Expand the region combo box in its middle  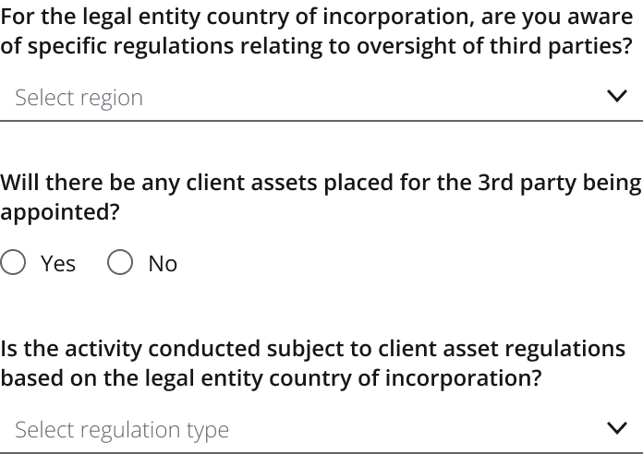click(321, 97)
